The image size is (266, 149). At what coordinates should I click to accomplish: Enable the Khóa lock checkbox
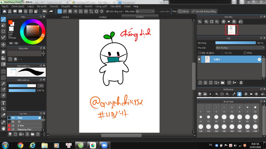click(245, 53)
